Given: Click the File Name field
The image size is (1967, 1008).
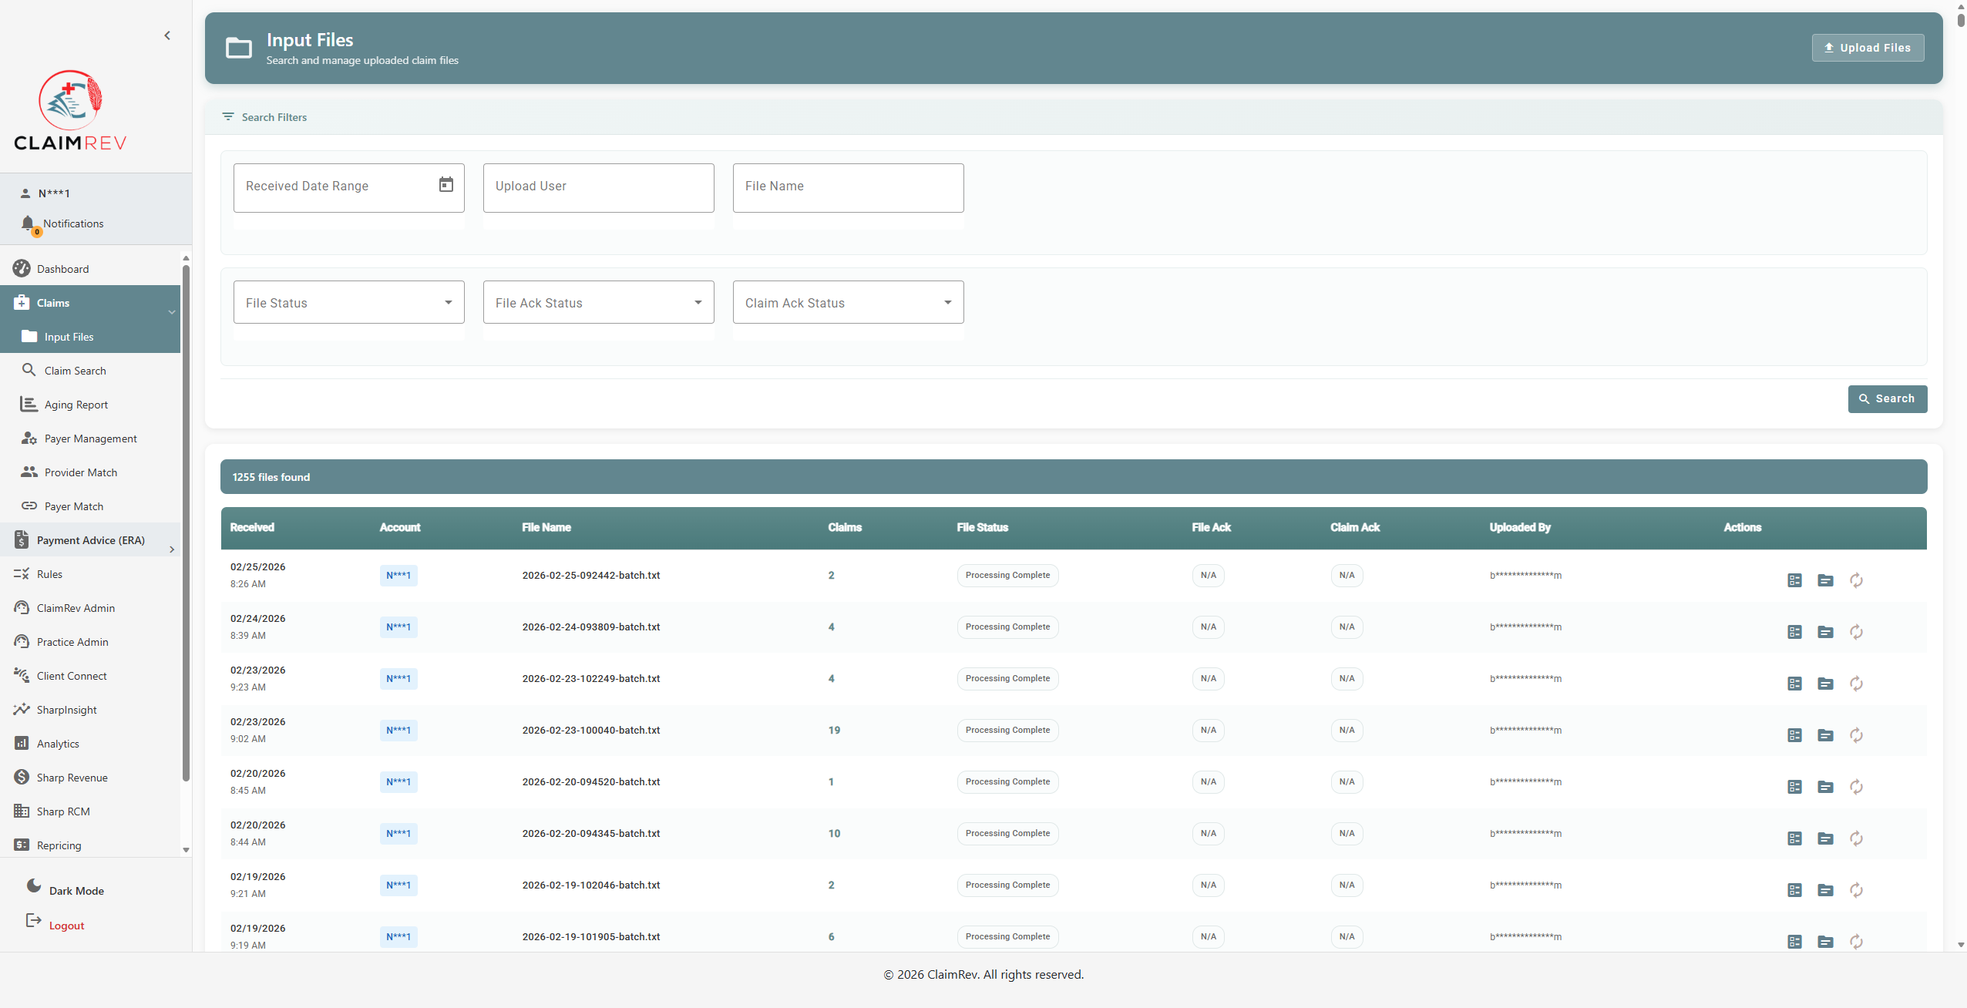Looking at the screenshot, I should click(x=849, y=187).
